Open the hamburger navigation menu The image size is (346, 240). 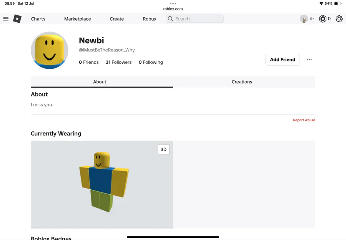[x=6, y=19]
